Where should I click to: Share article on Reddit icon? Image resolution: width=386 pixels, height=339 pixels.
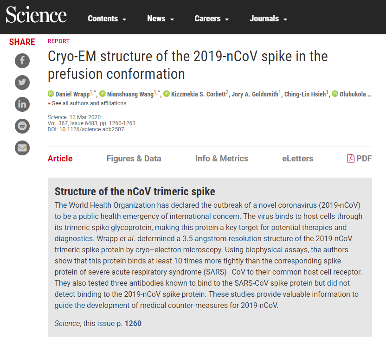[x=22, y=126]
